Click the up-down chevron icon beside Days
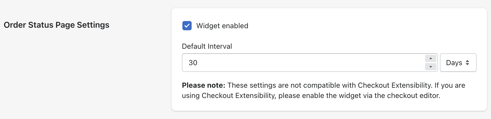This screenshot has height=119, width=491. pos(467,63)
